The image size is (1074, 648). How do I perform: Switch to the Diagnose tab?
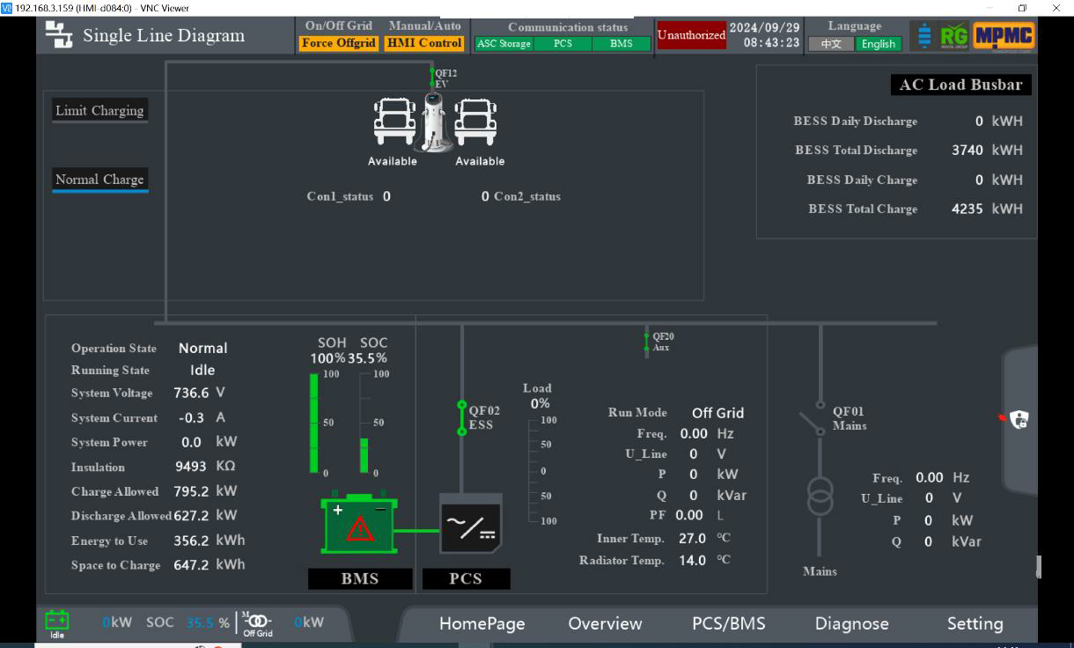coord(851,623)
